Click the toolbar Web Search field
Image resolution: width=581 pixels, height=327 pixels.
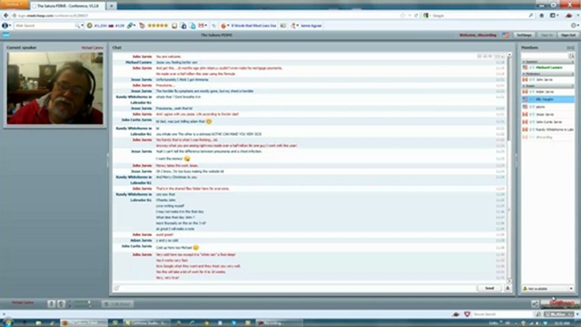coord(45,26)
